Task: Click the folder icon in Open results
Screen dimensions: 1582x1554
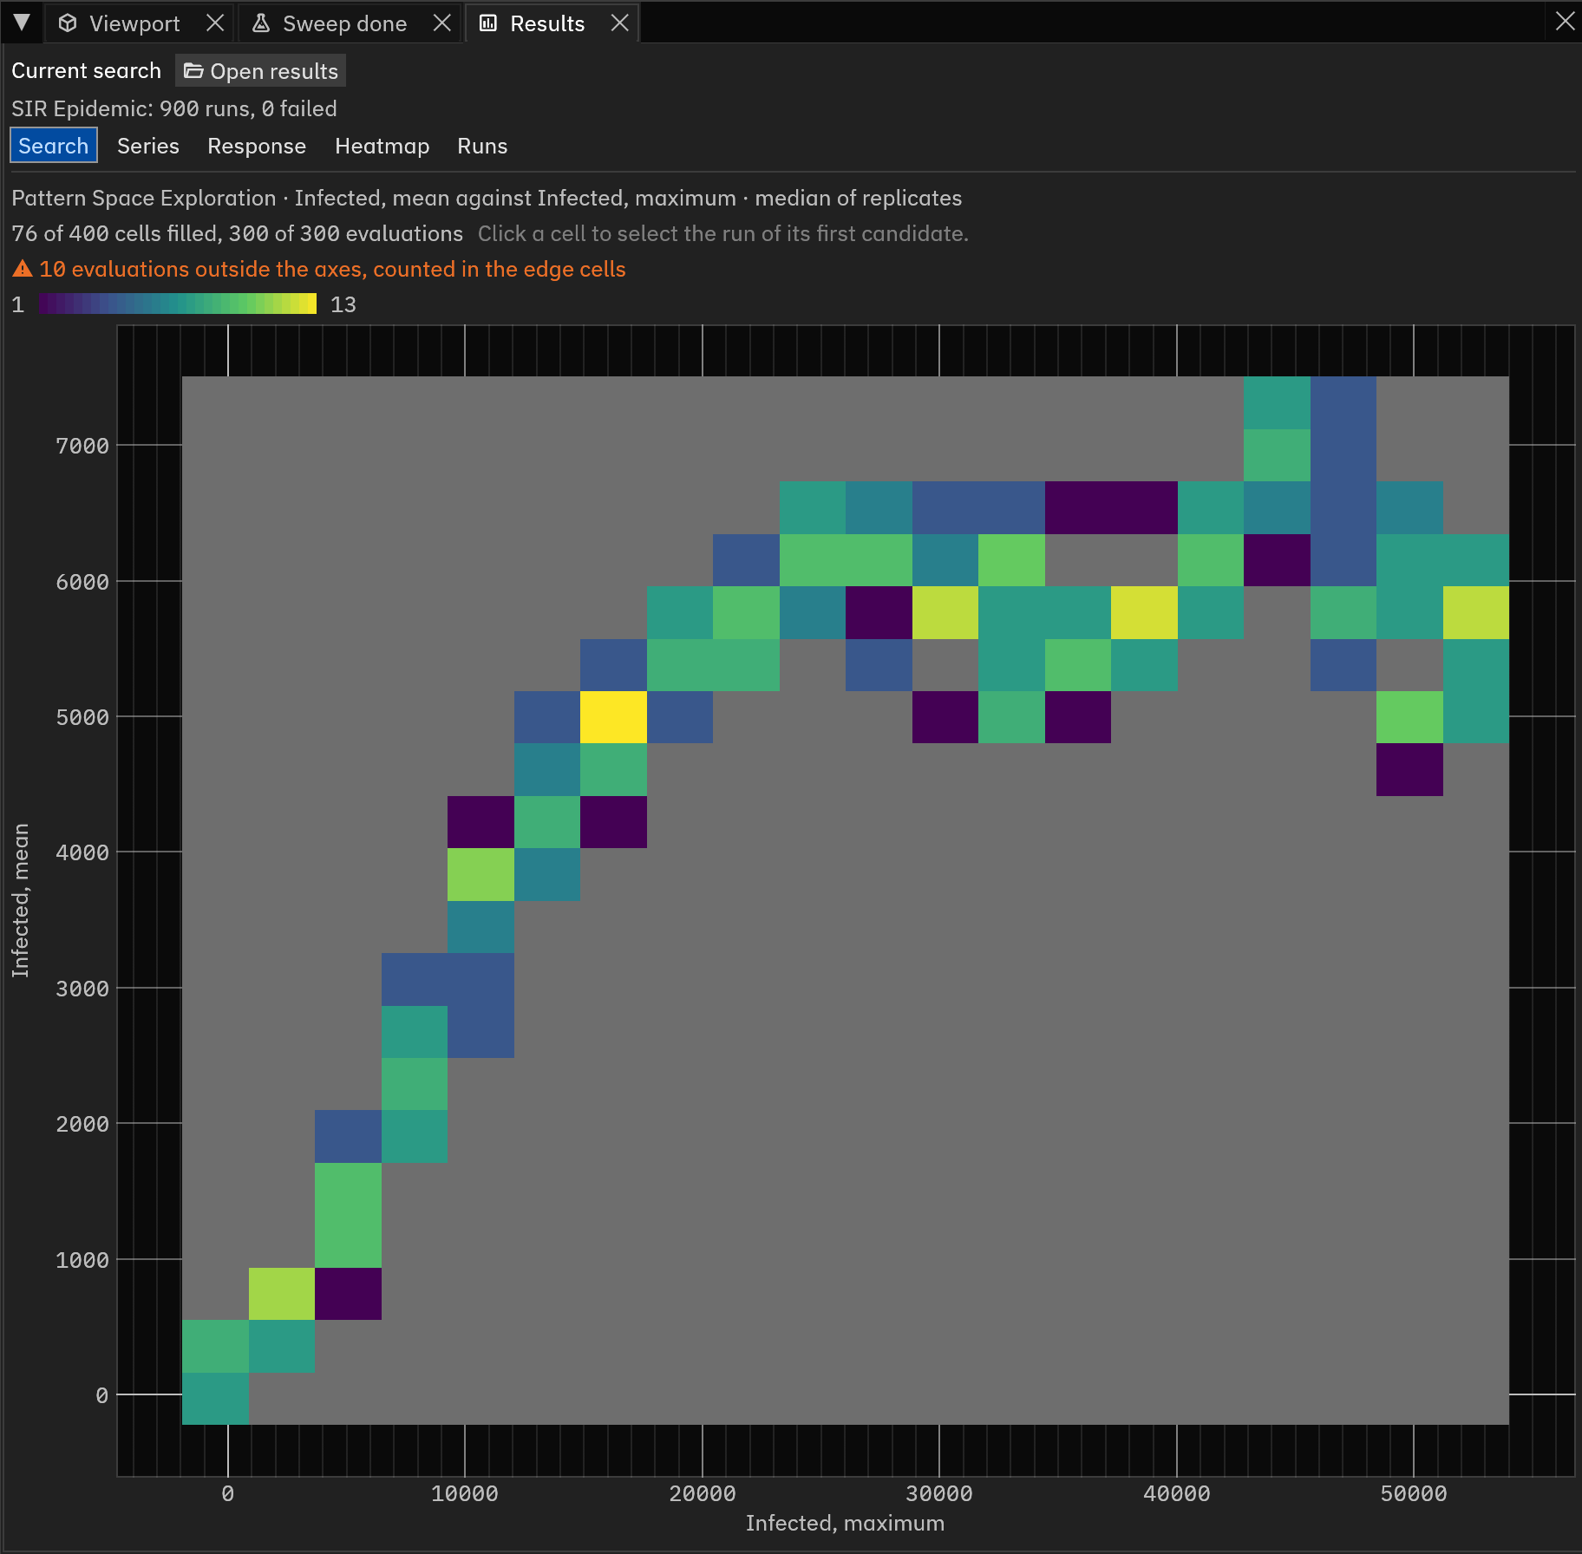Action: [x=193, y=71]
